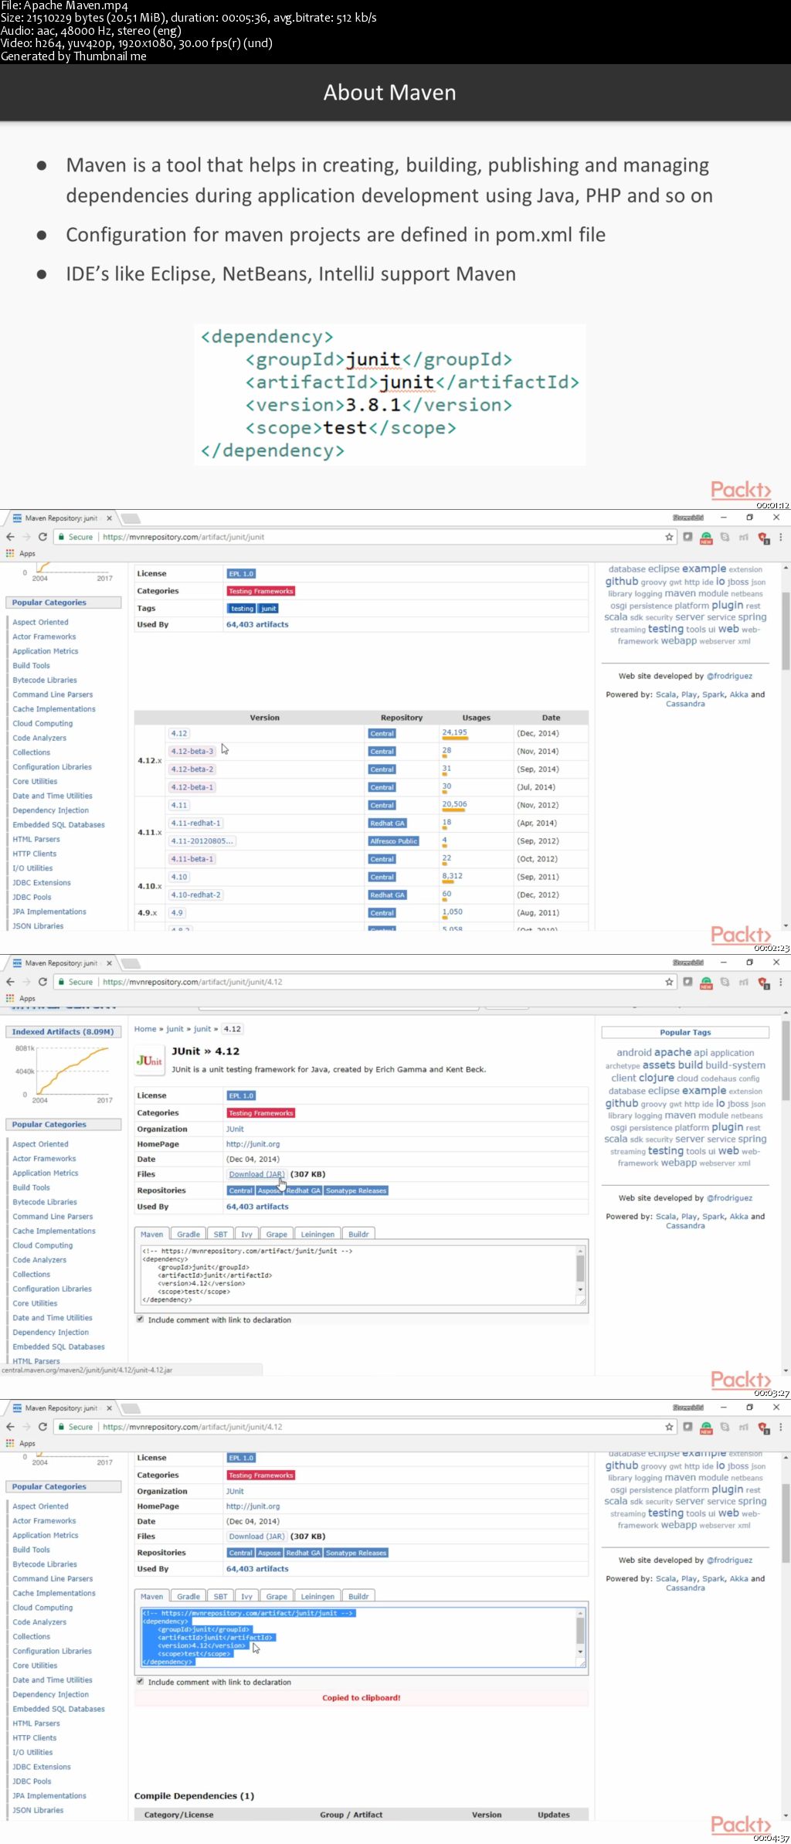Select the Gradle tab in 00:03:27 frame

point(188,1234)
